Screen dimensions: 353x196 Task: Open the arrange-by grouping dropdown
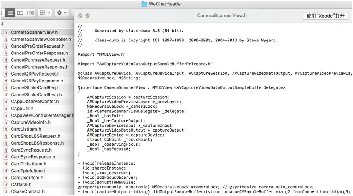pos(45,13)
